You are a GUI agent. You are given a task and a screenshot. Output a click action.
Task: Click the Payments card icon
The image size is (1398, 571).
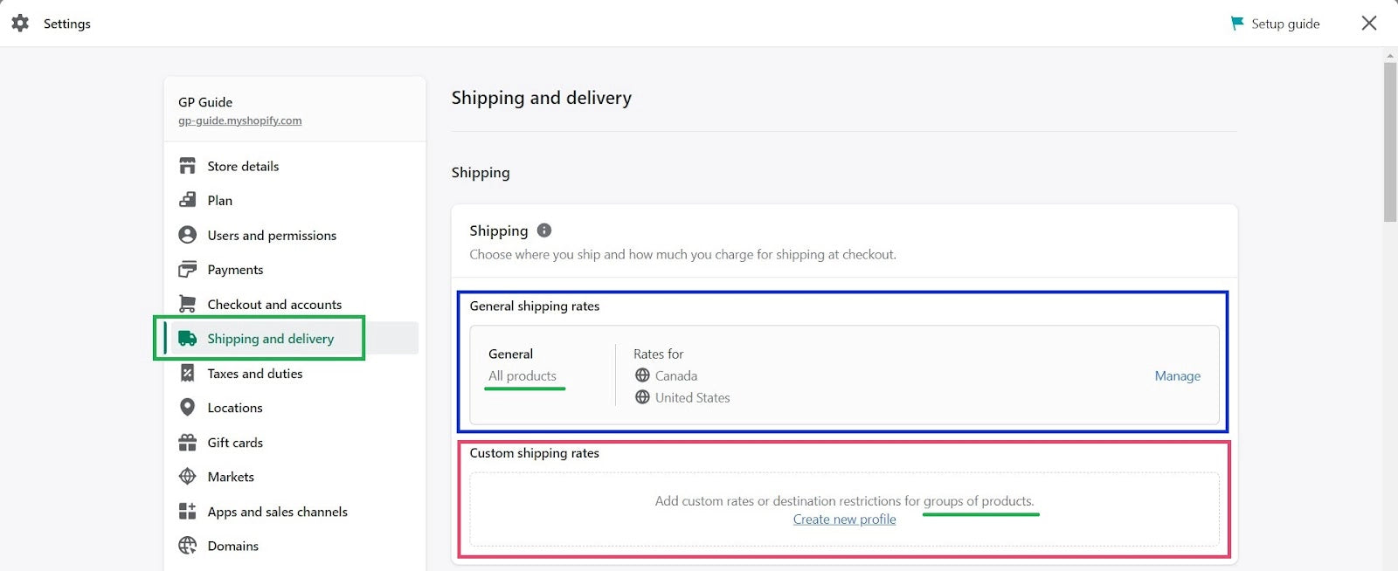click(x=187, y=269)
